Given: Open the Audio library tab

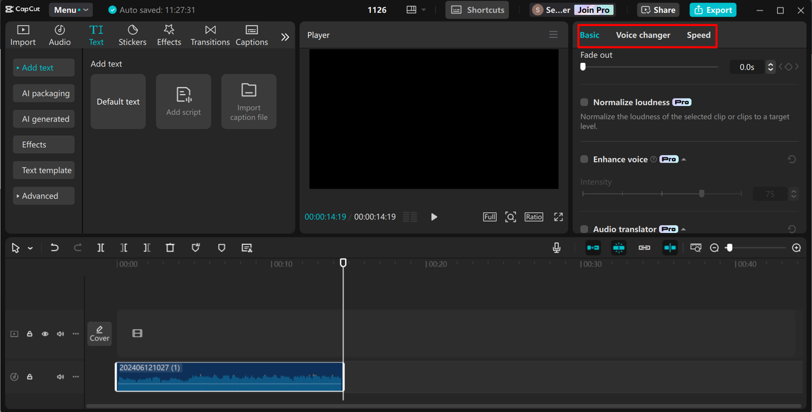Looking at the screenshot, I should pyautogui.click(x=60, y=36).
